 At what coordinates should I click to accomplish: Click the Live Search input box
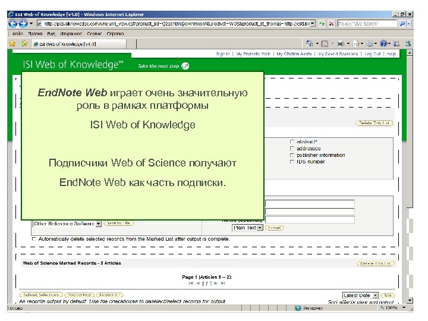click(x=367, y=24)
